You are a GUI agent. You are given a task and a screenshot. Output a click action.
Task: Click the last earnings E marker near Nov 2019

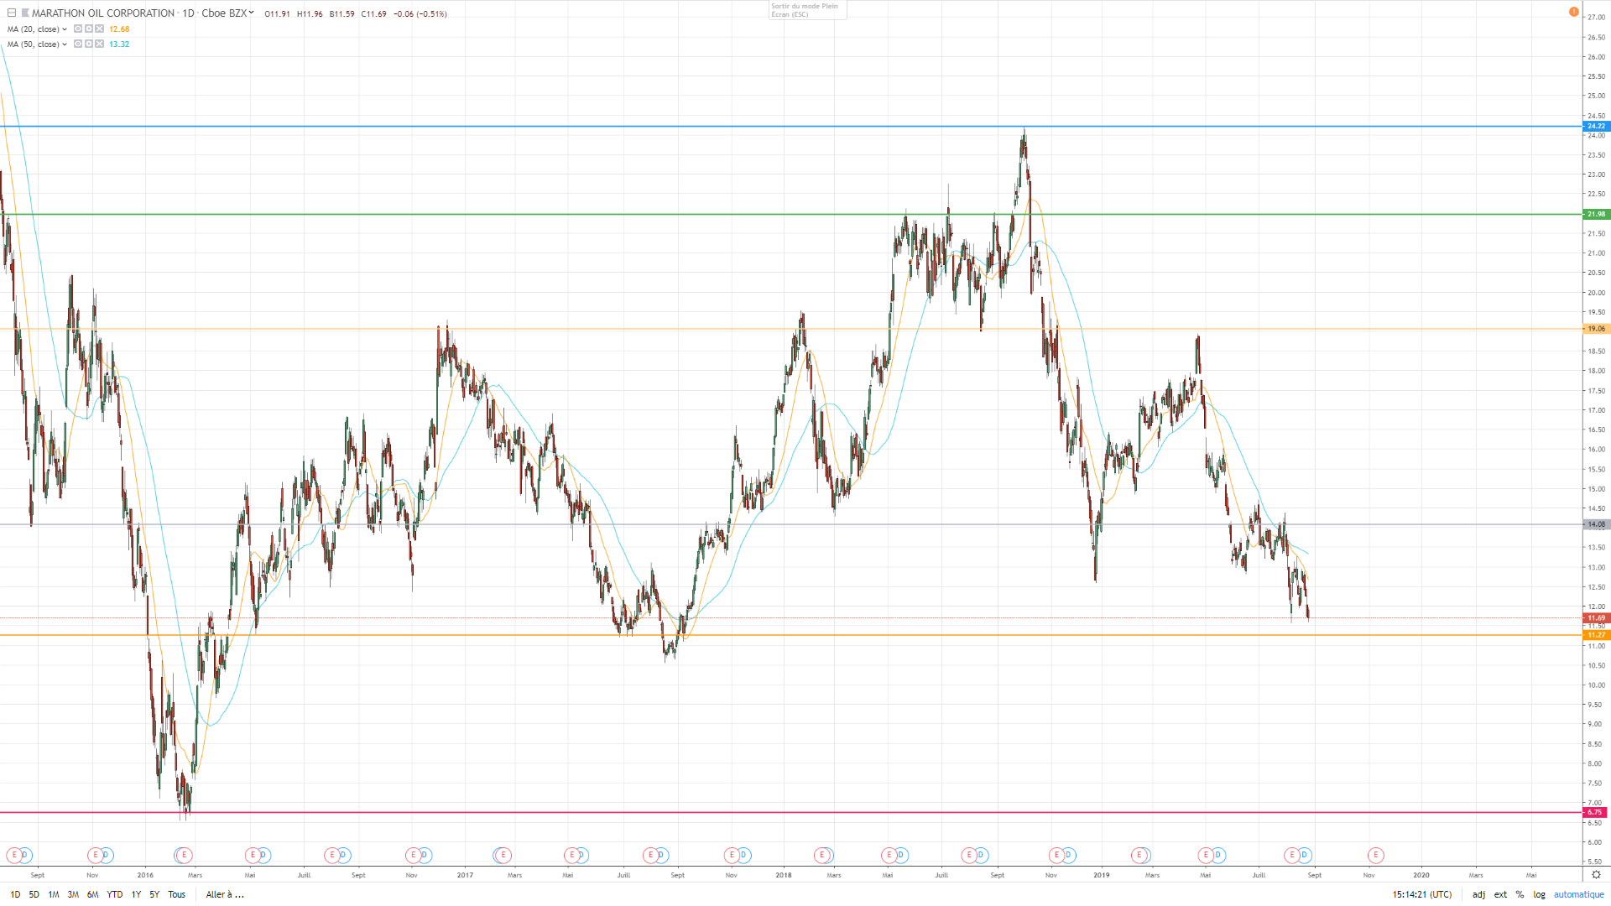click(1375, 856)
